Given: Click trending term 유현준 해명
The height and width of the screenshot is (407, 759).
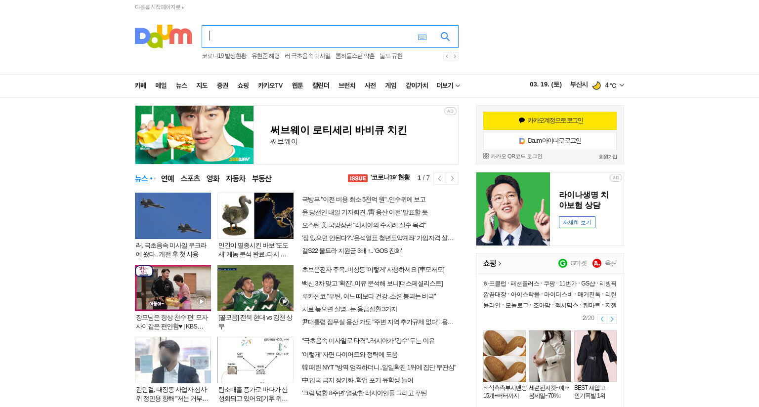Looking at the screenshot, I should point(265,56).
